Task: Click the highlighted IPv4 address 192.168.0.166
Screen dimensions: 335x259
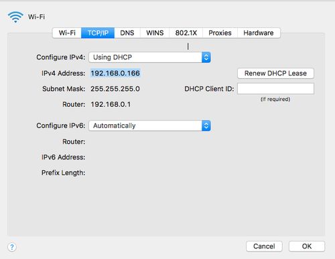Action: (x=115, y=73)
